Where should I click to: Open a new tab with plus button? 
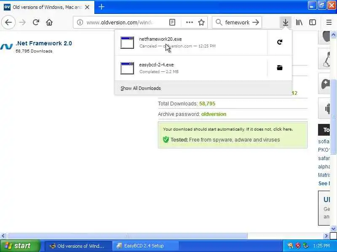pyautogui.click(x=102, y=7)
